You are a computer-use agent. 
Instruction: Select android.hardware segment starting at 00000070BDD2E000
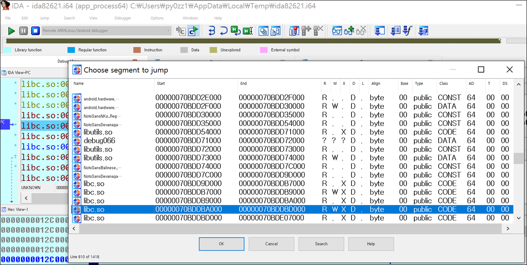click(292, 97)
